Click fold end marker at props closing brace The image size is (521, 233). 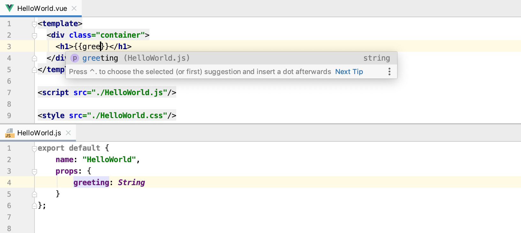click(34, 194)
